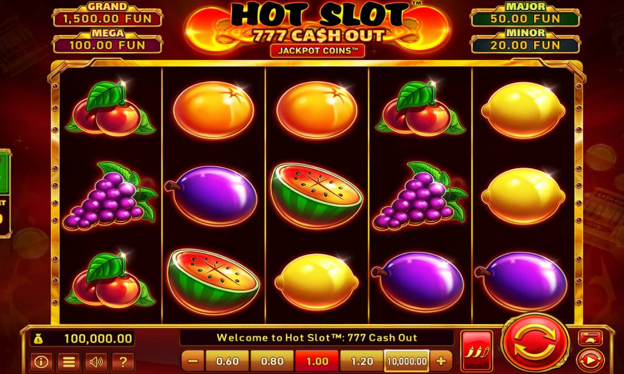The height and width of the screenshot is (374, 624).
Task: Expand the green side panel tab
Action: (x=5, y=193)
